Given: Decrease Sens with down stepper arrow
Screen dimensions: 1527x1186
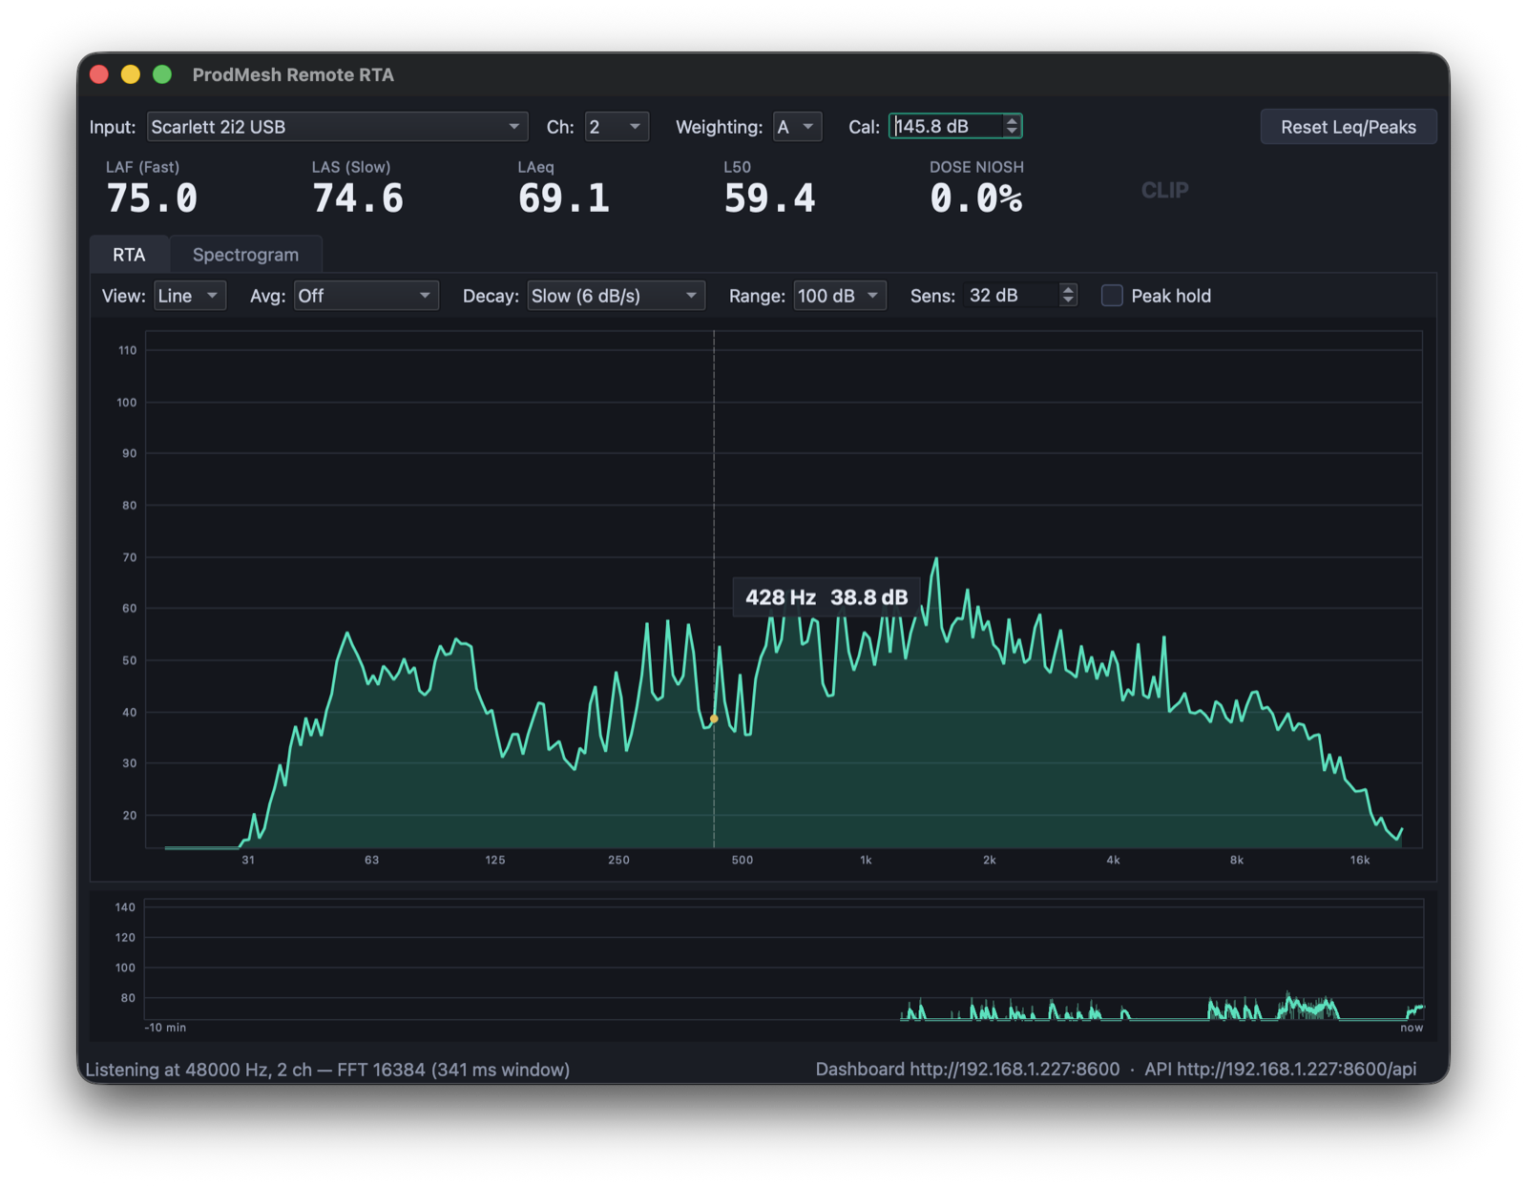Looking at the screenshot, I should pos(1068,302).
